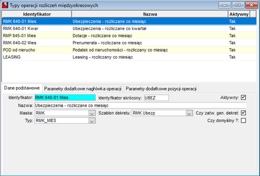Toggle the Aktywny checkbox

243,97
